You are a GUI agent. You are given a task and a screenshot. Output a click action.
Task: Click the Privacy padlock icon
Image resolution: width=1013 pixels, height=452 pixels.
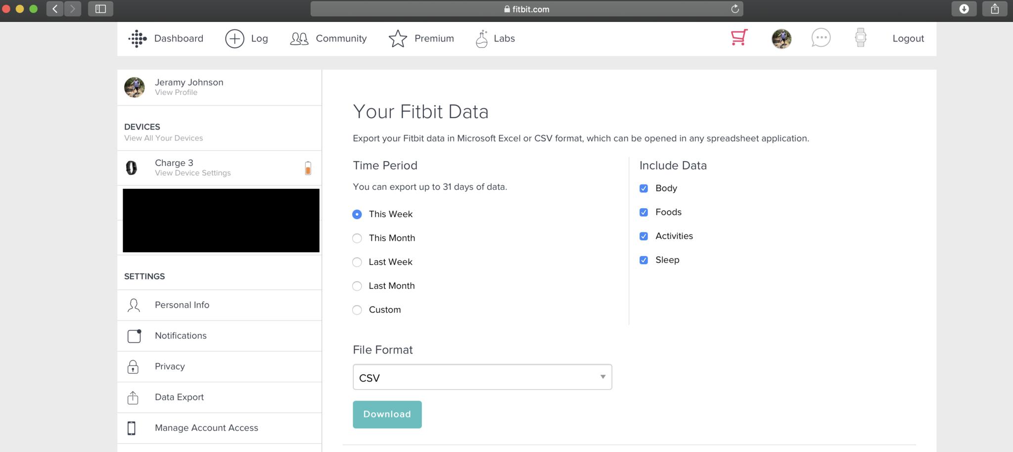click(133, 366)
